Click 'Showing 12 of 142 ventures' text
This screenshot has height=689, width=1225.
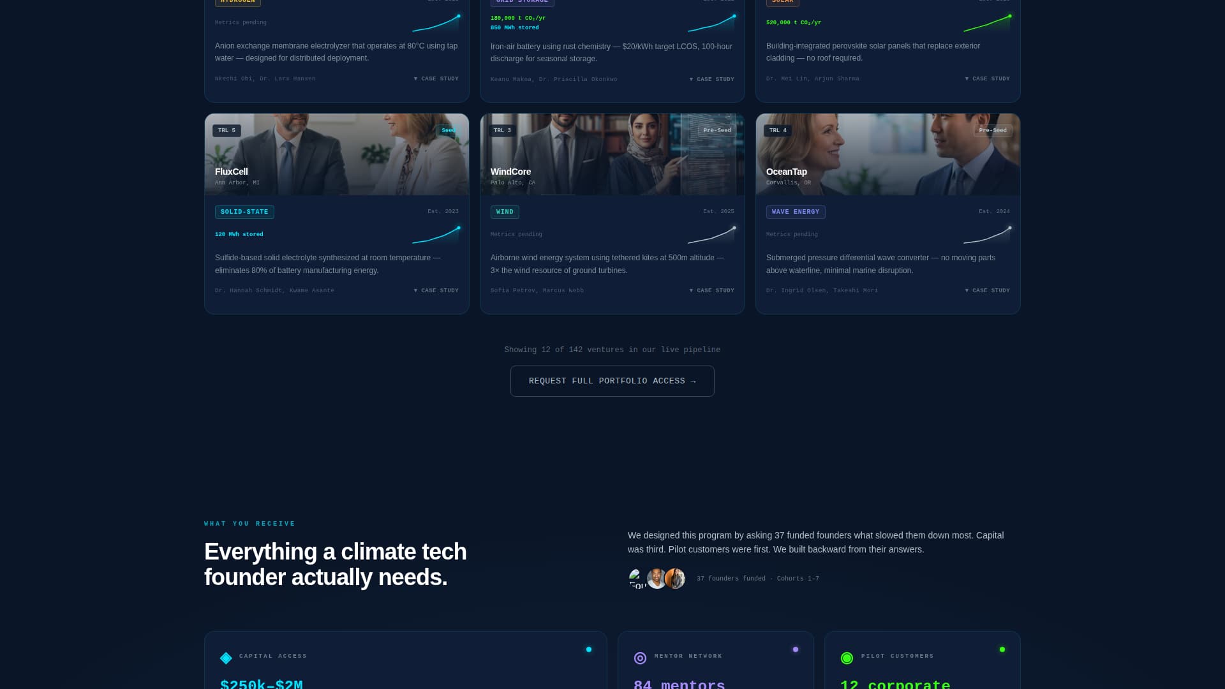click(612, 350)
